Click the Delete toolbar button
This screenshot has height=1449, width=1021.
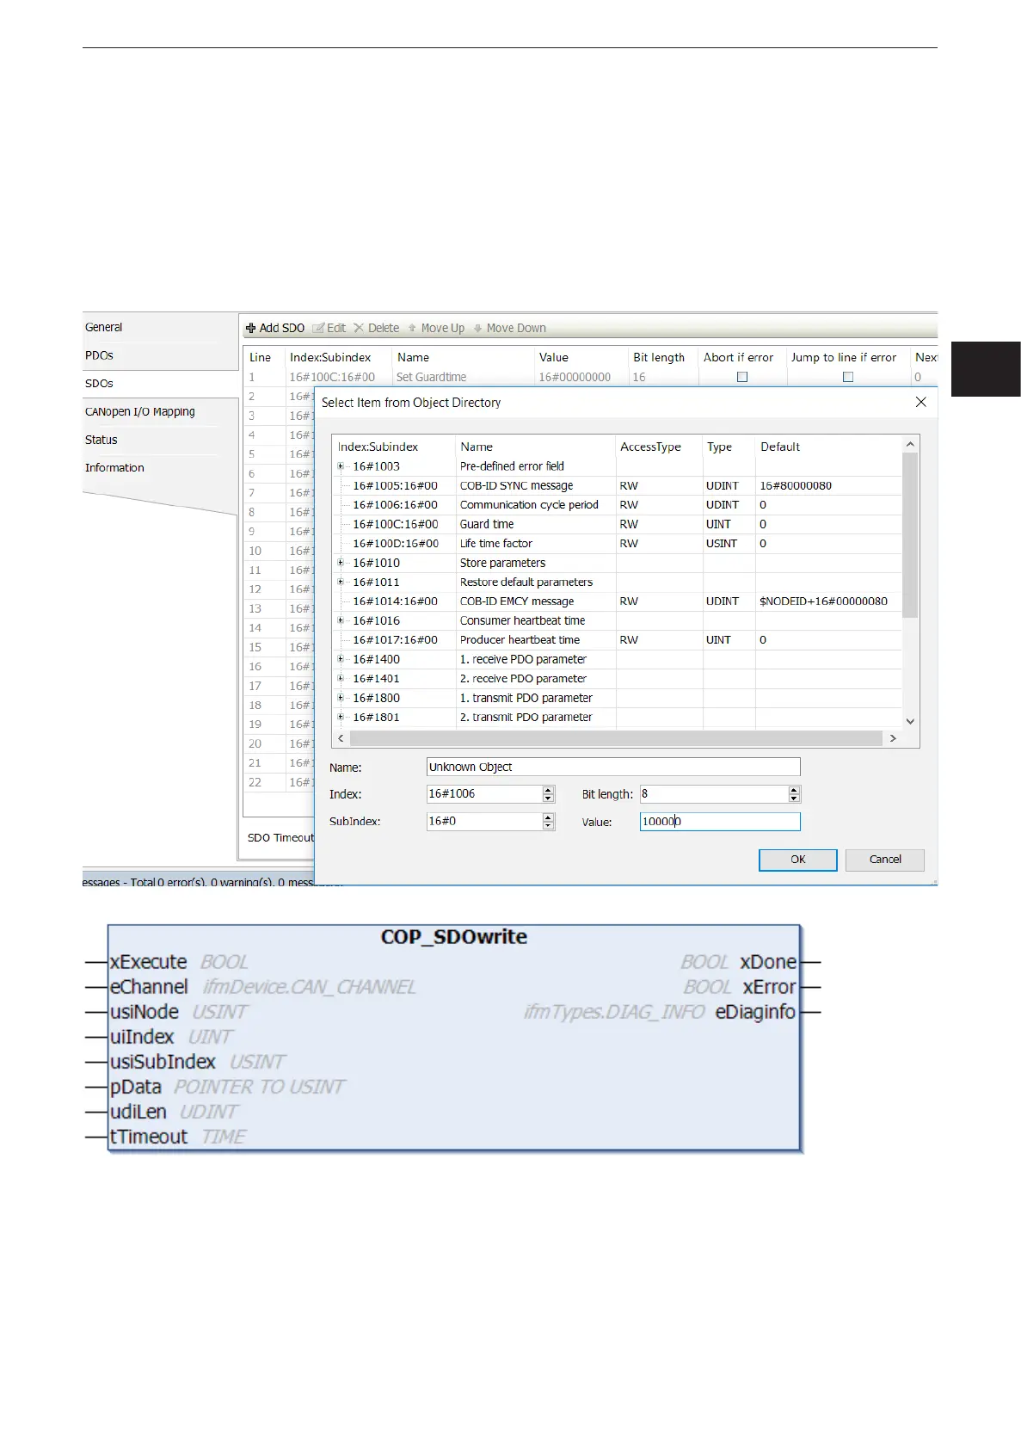coord(377,328)
